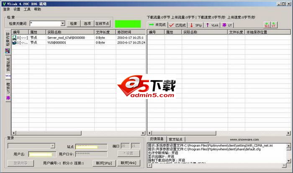Click the 2010-6-17 16:25:24 time cell
Viewport: 293px width, 173px height.
(x=131, y=43)
